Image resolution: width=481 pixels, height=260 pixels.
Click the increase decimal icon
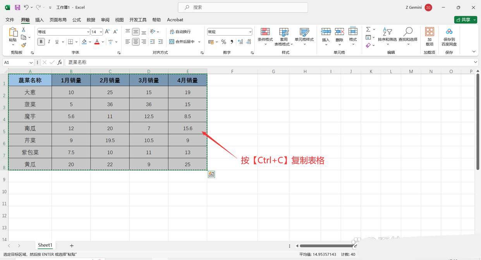tap(240, 42)
